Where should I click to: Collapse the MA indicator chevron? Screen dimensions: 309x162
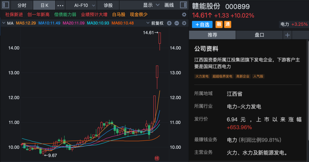[3, 23]
